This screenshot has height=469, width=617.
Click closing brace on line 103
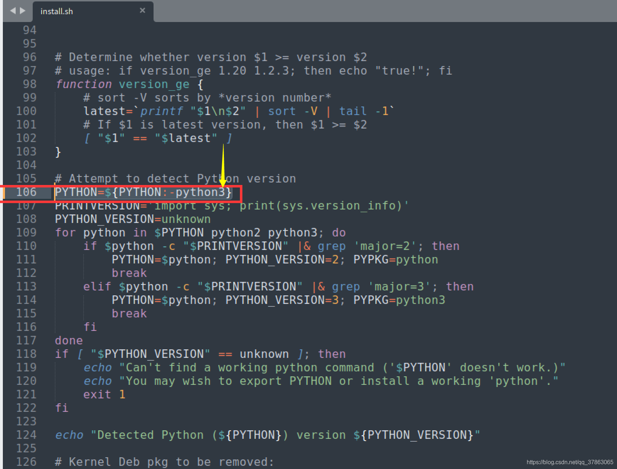point(58,152)
